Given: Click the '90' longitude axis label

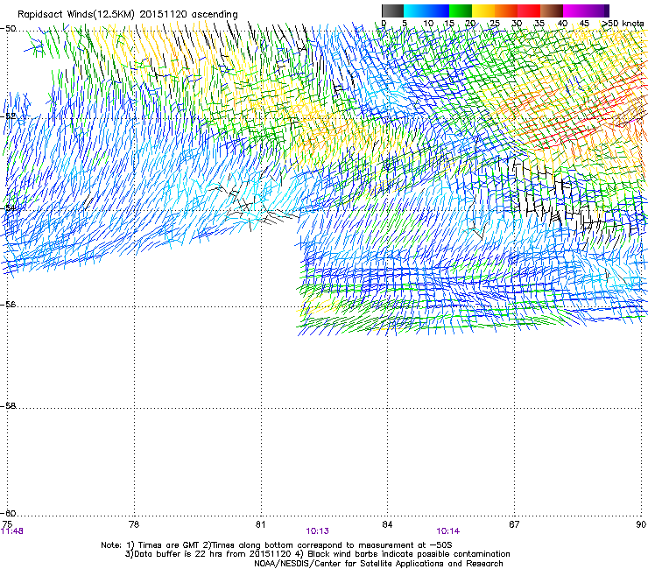Looking at the screenshot, I should (x=641, y=524).
